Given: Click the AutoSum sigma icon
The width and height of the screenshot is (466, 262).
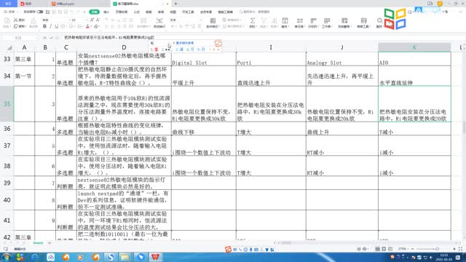Looking at the screenshot, I should pos(253,20).
